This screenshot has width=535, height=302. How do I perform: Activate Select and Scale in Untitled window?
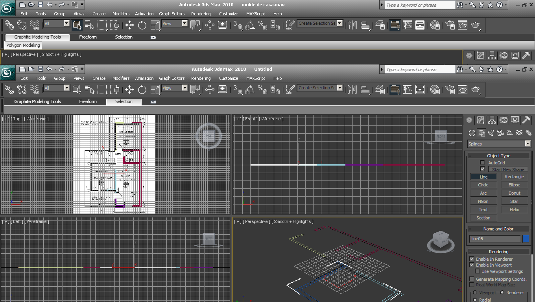(x=155, y=90)
